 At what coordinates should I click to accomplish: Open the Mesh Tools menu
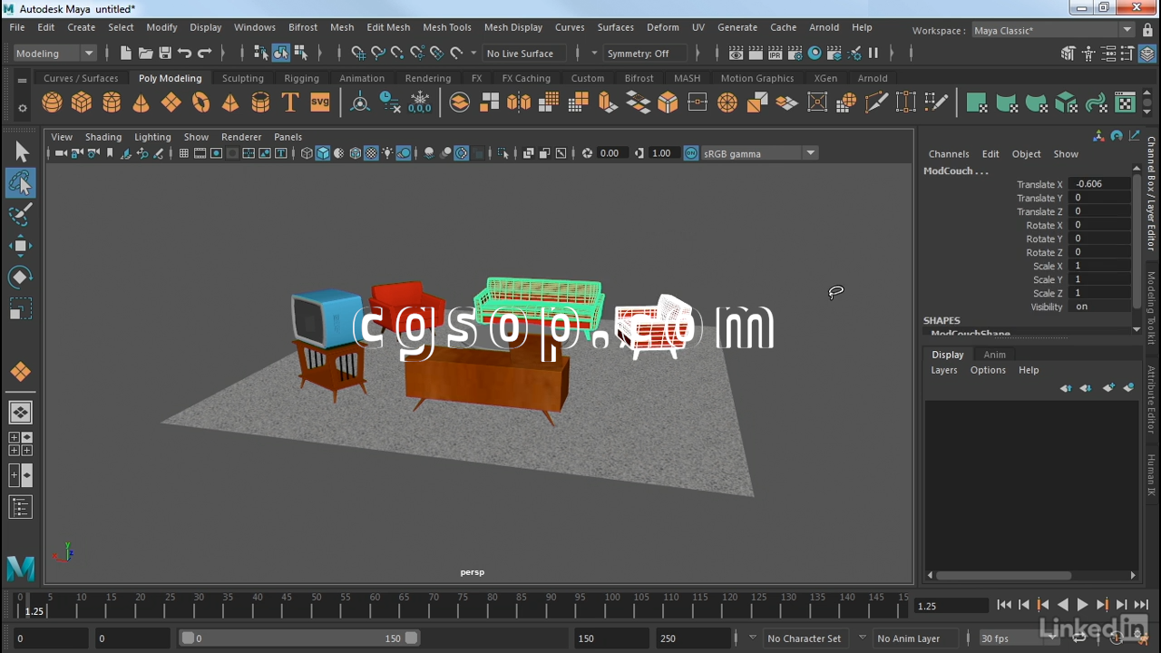point(447,27)
